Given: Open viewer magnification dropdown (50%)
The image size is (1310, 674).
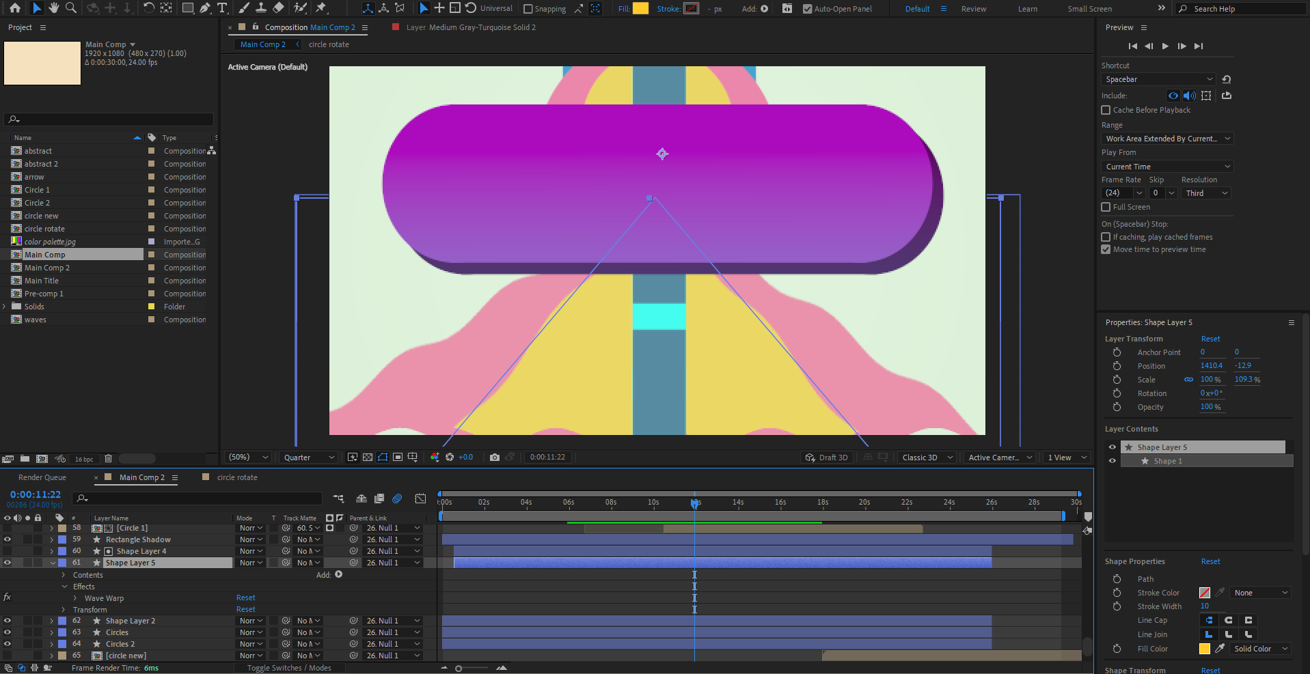Looking at the screenshot, I should [x=248, y=458].
